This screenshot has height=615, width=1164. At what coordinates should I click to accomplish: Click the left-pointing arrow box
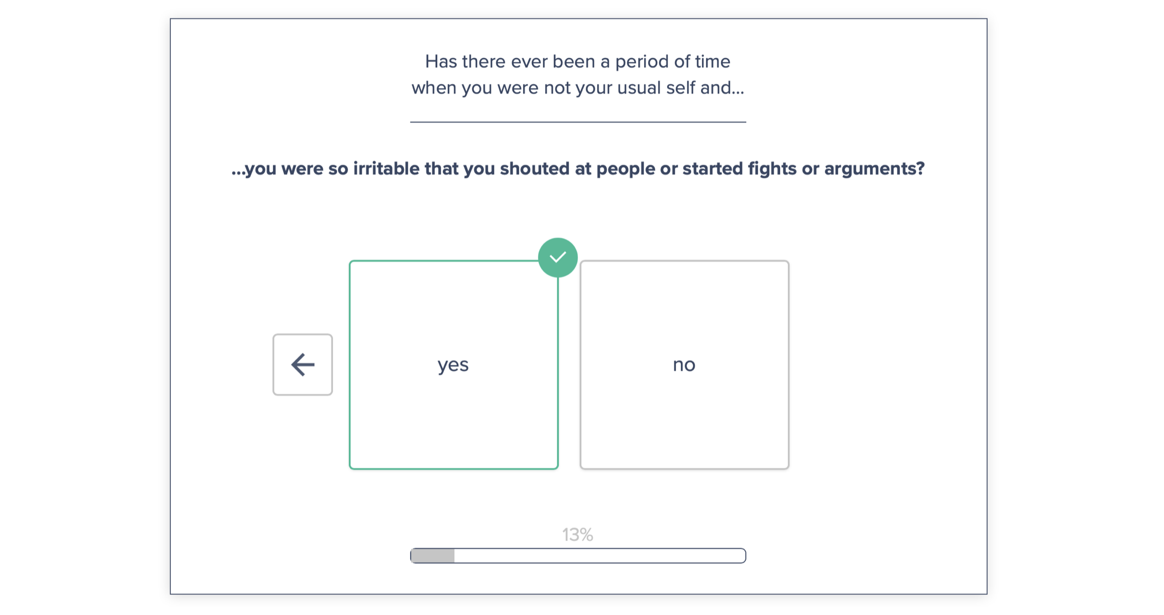point(302,365)
